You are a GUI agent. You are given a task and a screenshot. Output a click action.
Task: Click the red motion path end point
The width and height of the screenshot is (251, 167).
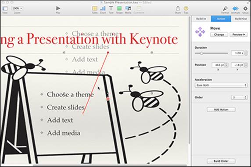click(108, 52)
